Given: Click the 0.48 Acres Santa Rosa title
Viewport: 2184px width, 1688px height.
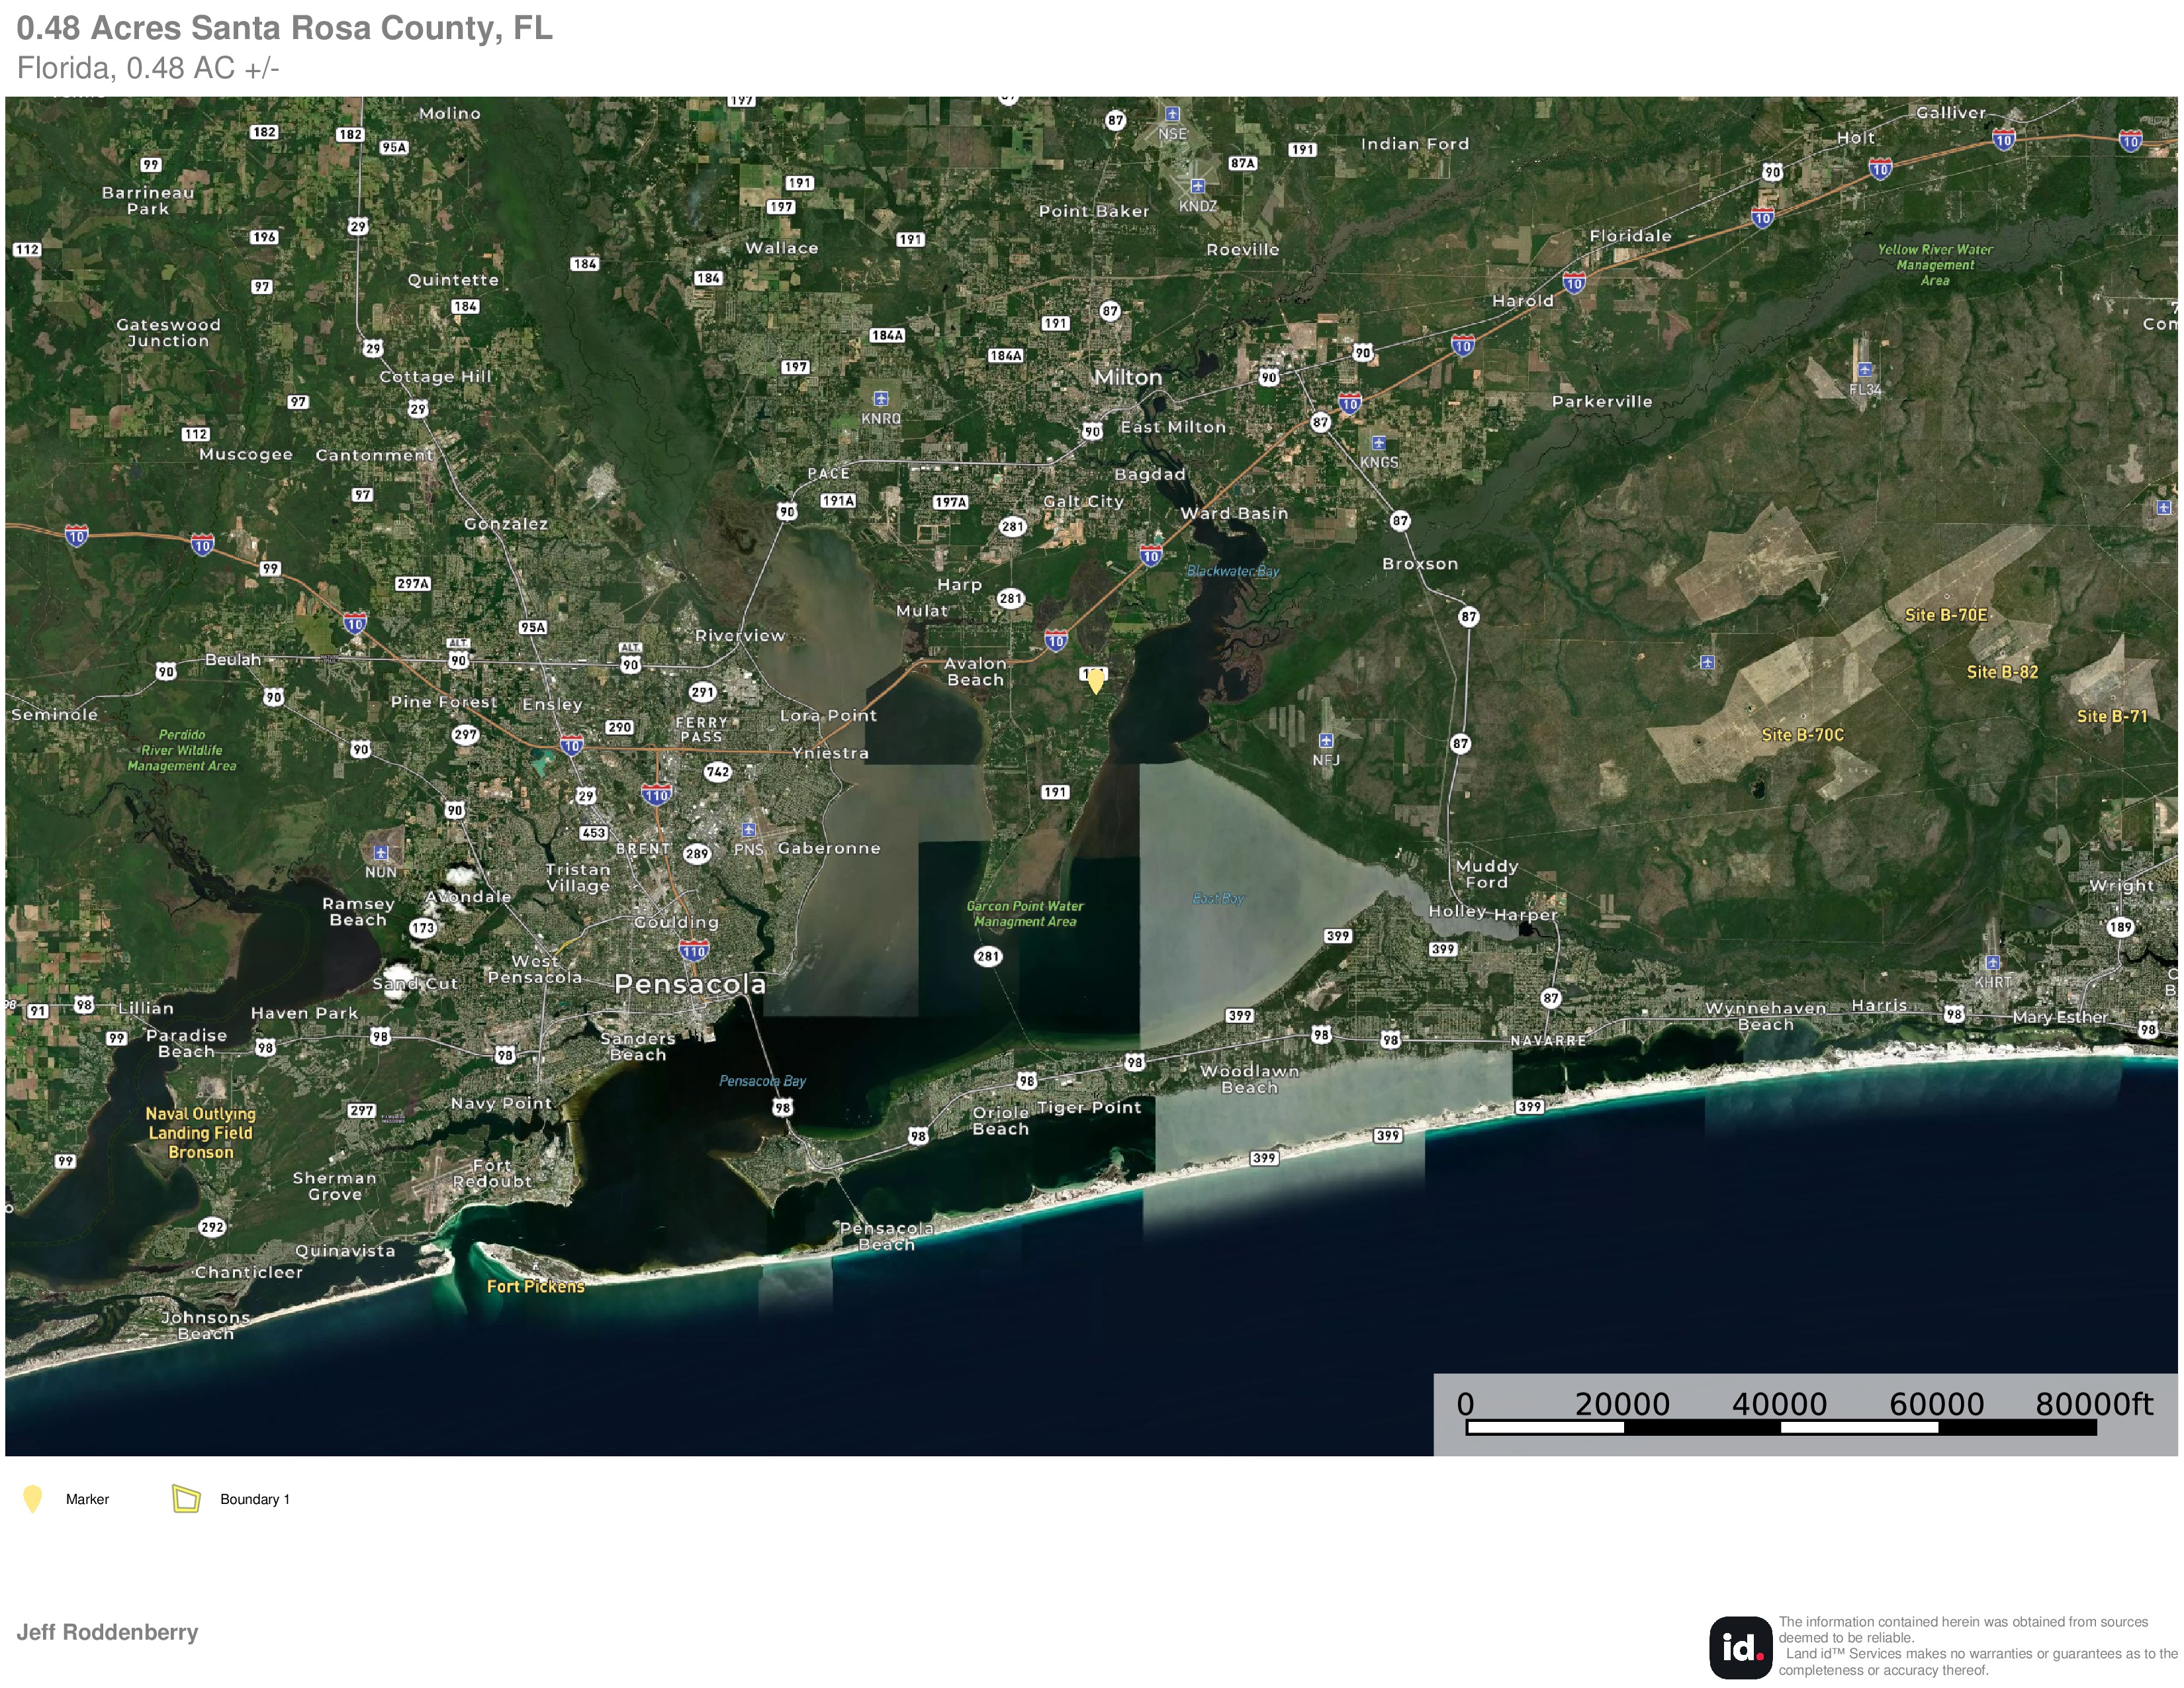Looking at the screenshot, I should [284, 28].
